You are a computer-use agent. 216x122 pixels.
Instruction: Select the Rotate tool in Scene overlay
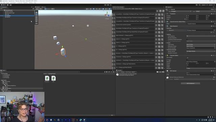36,16
